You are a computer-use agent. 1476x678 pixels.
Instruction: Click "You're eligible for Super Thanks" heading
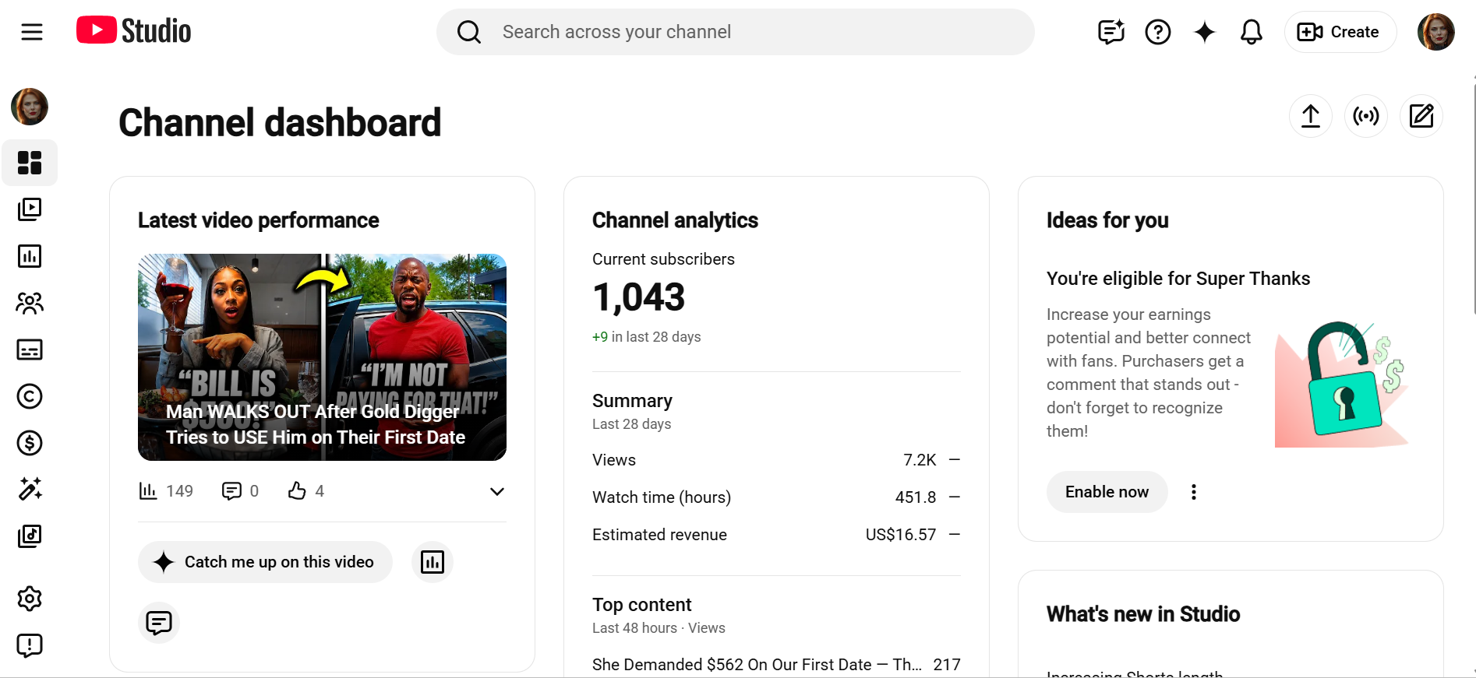(1178, 279)
